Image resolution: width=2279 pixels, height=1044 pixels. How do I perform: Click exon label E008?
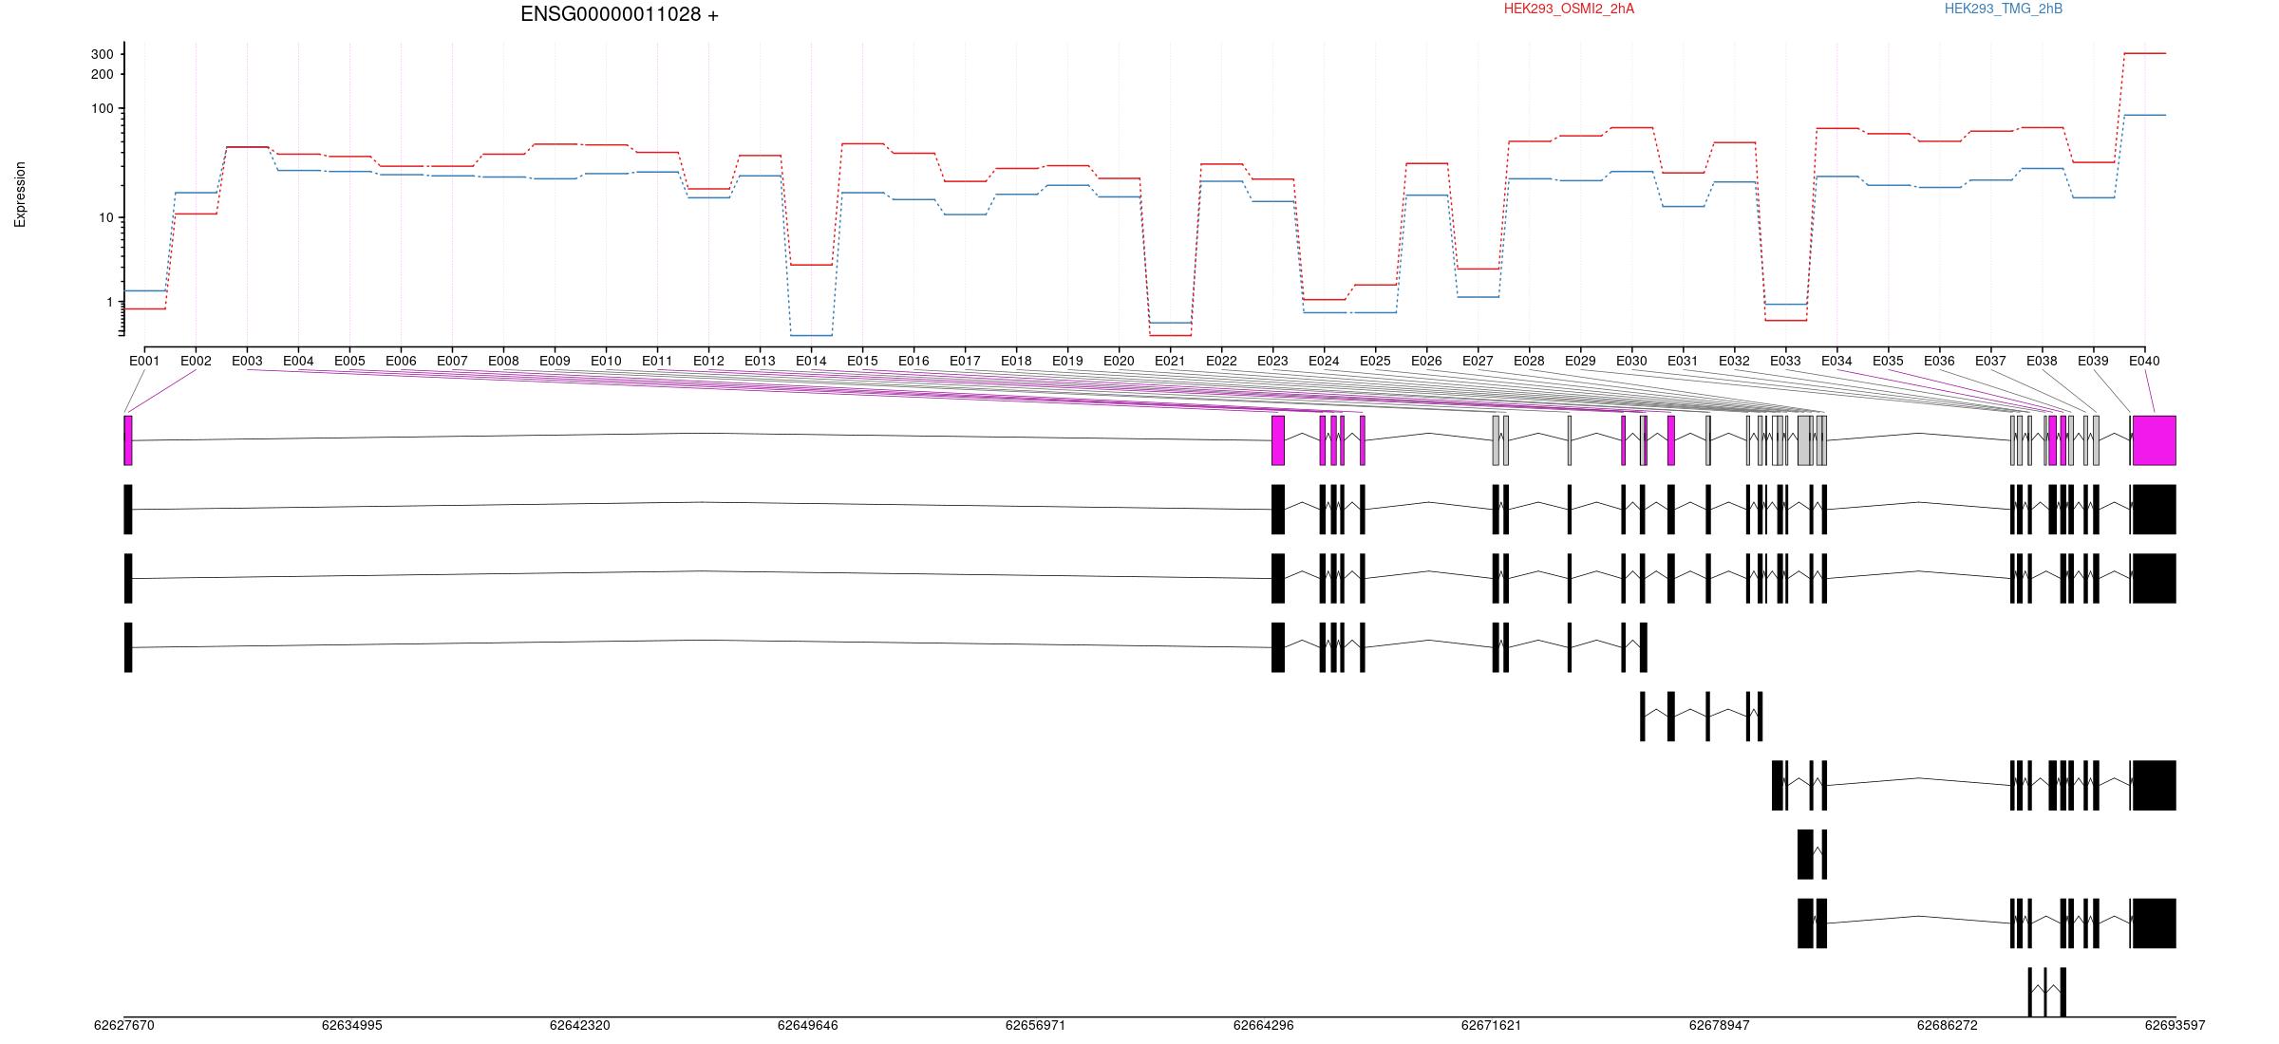[503, 361]
